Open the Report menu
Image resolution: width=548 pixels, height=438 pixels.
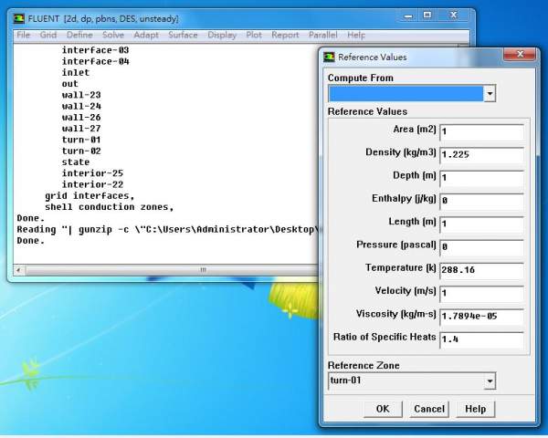point(285,35)
